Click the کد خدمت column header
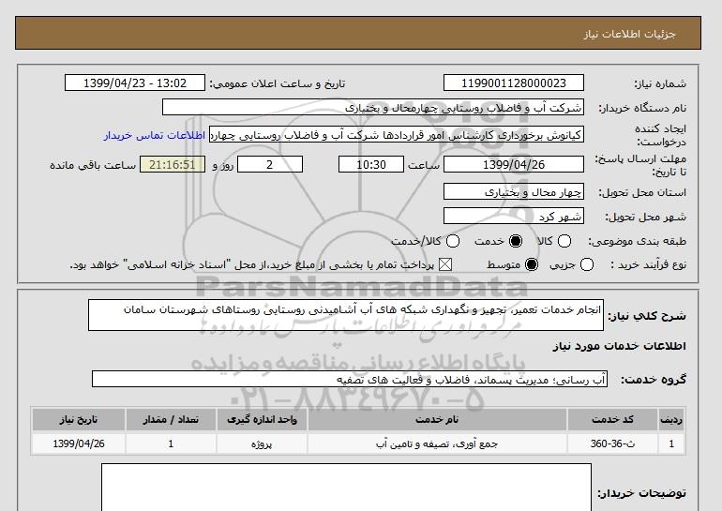This screenshot has width=722, height=511. (x=612, y=419)
